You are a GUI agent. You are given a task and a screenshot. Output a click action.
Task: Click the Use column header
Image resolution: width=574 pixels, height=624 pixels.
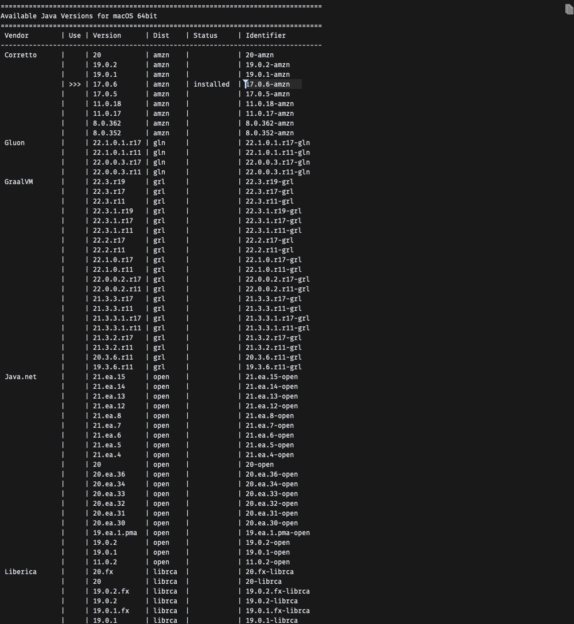click(75, 36)
